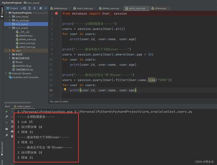Expand the my_package folder
Viewport: 217px width, 165px height.
coord(10,20)
